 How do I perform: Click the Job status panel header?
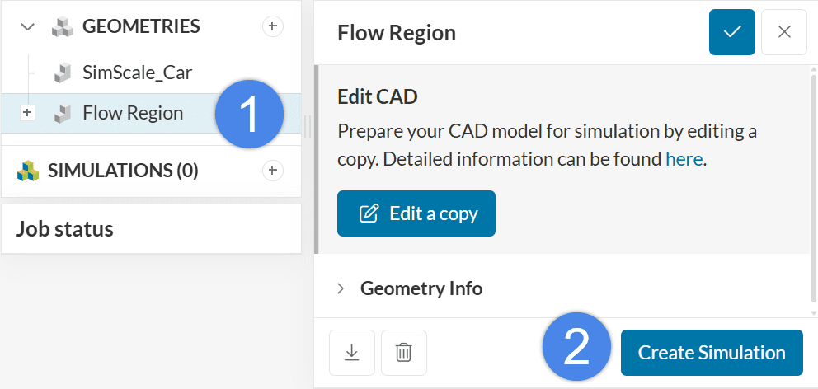(64, 228)
